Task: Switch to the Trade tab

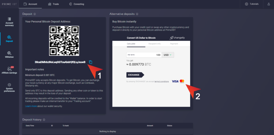Action: coord(54,4)
